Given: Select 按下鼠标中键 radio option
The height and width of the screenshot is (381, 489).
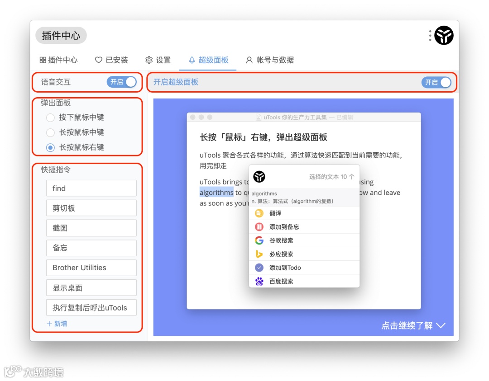Looking at the screenshot, I should pos(50,118).
